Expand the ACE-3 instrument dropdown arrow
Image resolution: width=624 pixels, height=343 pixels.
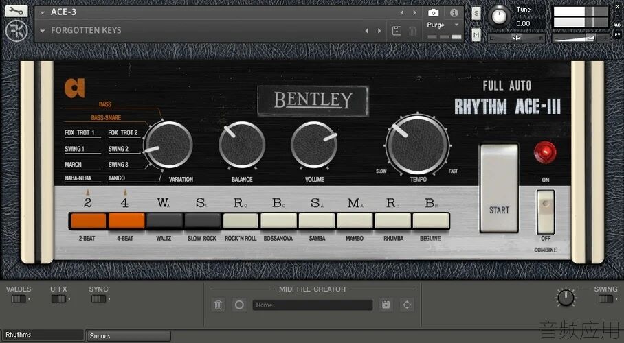(x=42, y=13)
